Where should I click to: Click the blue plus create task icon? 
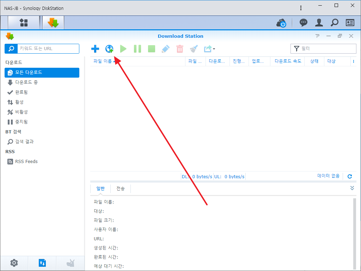coord(95,49)
